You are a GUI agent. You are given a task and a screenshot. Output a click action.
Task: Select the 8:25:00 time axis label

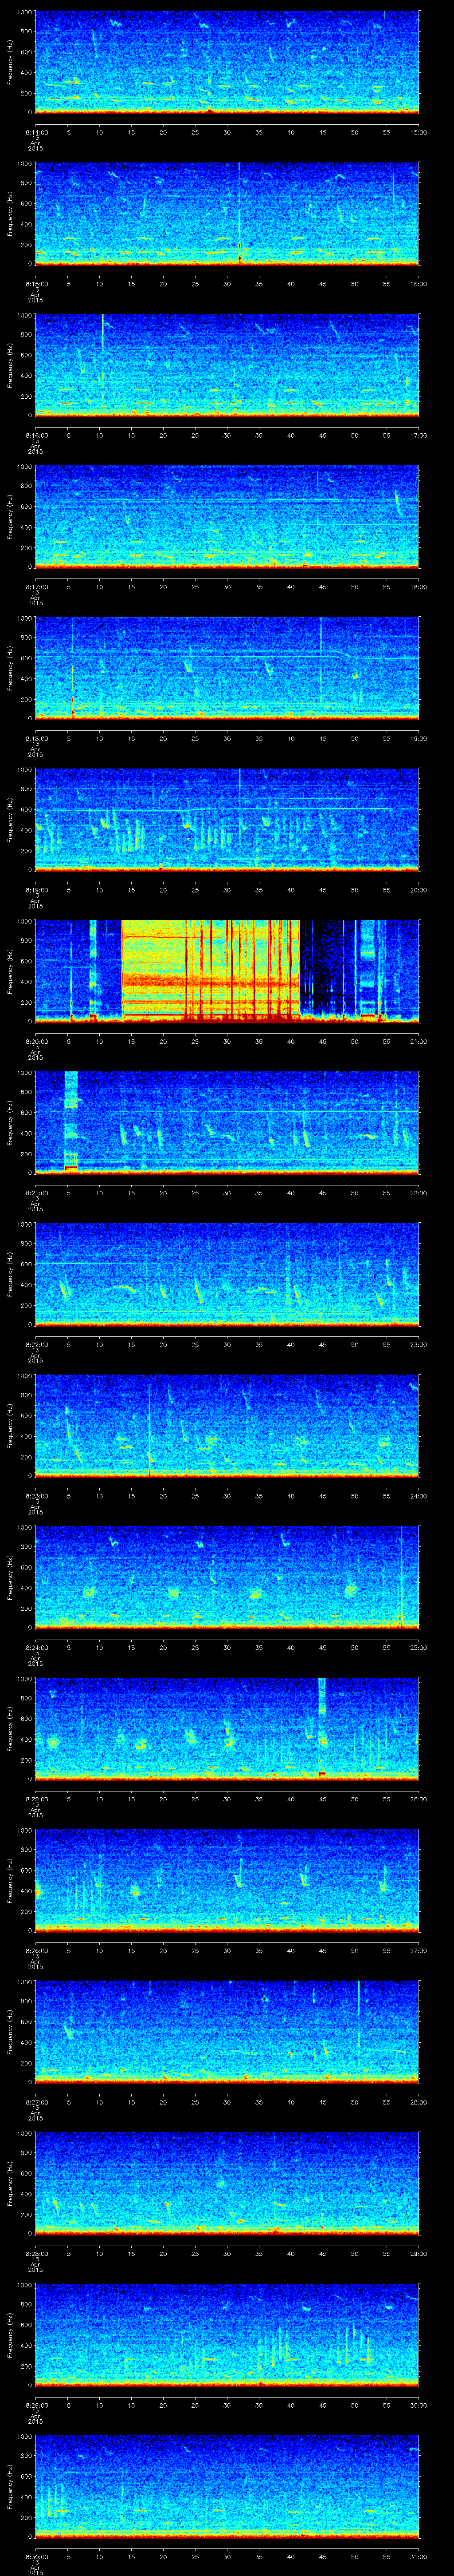36,1798
